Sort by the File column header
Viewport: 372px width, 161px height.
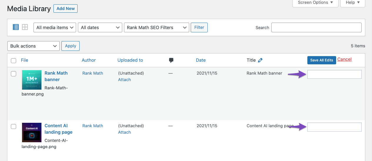(x=25, y=60)
